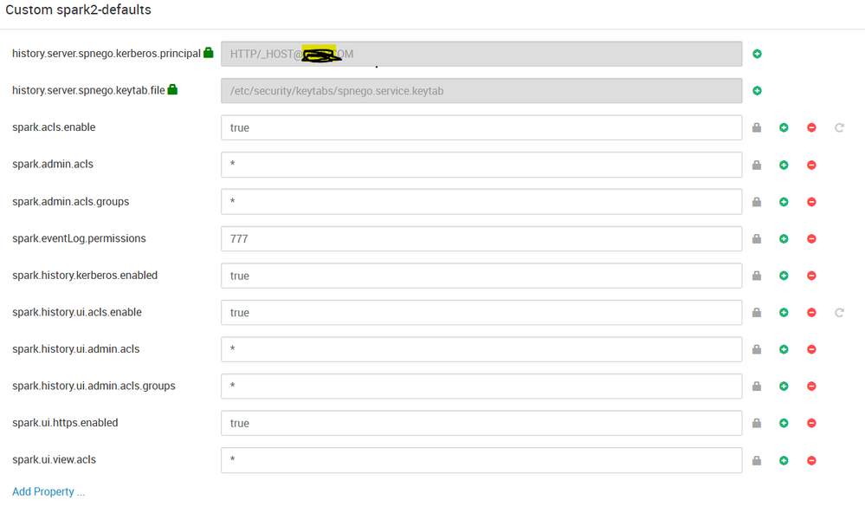
Task: Toggle lock for spark.history.ui.admin.acls
Action: coord(757,349)
